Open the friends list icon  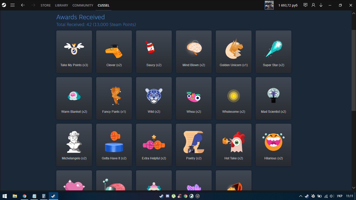[x=313, y=5]
